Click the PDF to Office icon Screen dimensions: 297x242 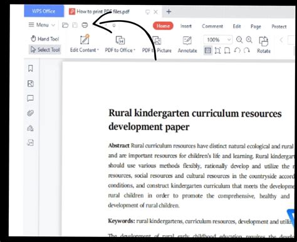point(120,40)
